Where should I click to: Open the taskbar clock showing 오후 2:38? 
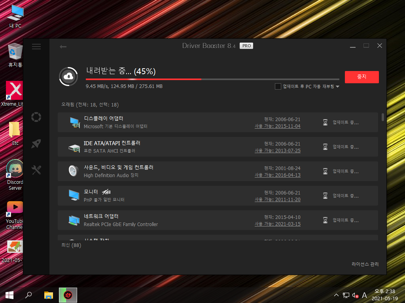pyautogui.click(x=384, y=295)
